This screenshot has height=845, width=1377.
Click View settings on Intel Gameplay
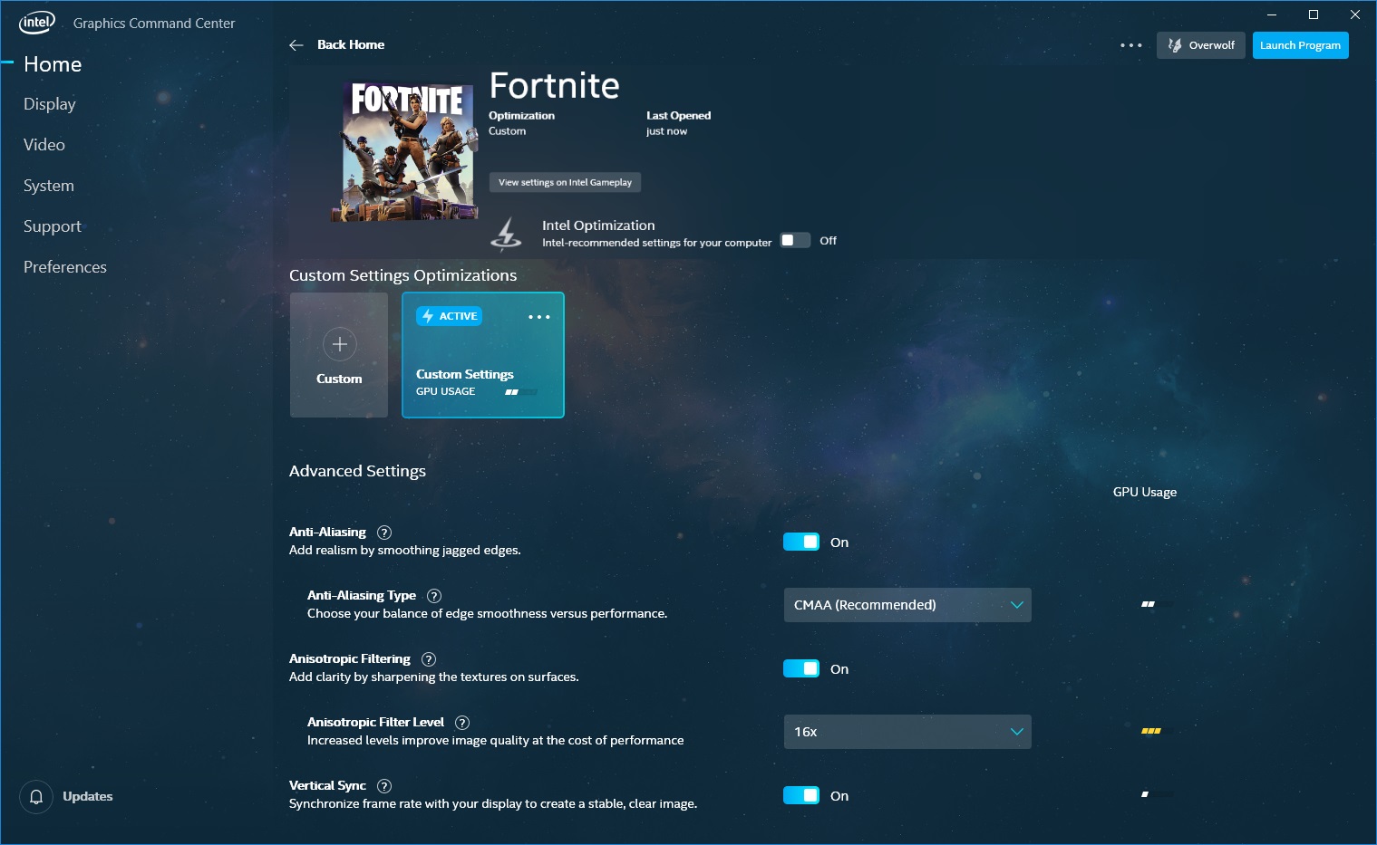(x=565, y=182)
